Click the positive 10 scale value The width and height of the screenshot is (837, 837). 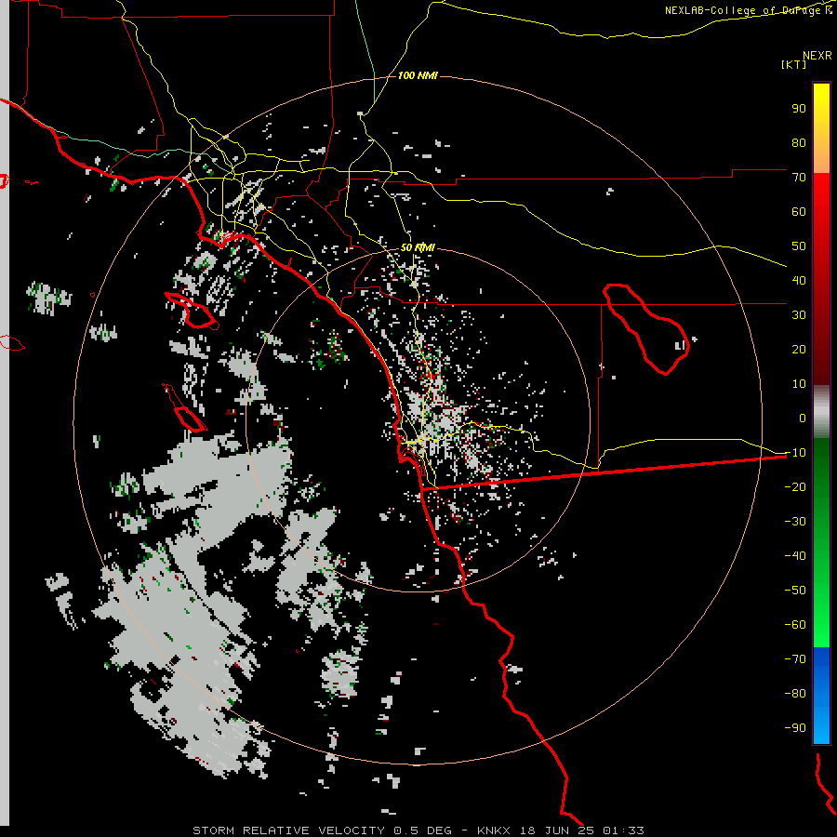799,384
